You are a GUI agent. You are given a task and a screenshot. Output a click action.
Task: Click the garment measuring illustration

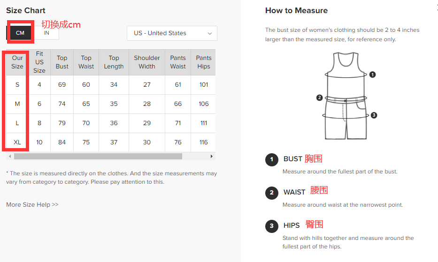(345, 96)
